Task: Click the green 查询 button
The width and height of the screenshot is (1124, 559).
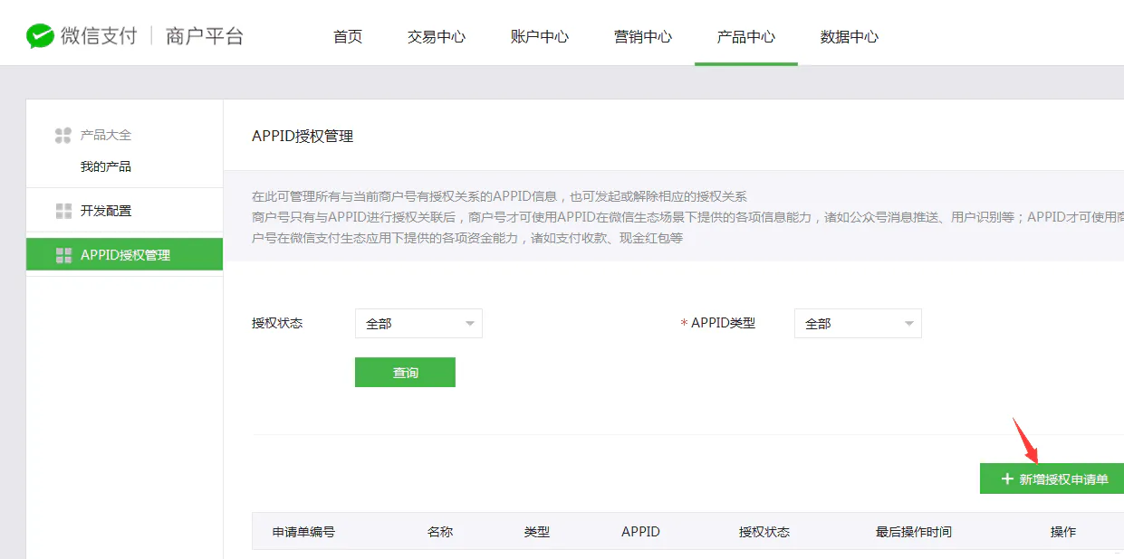Action: (x=405, y=372)
